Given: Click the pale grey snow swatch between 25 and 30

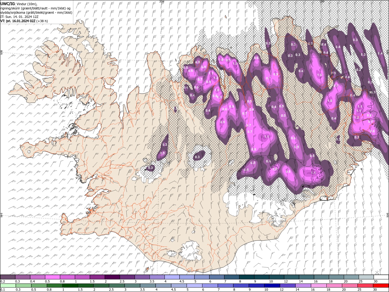Looking at the screenshot, I should (366, 277).
